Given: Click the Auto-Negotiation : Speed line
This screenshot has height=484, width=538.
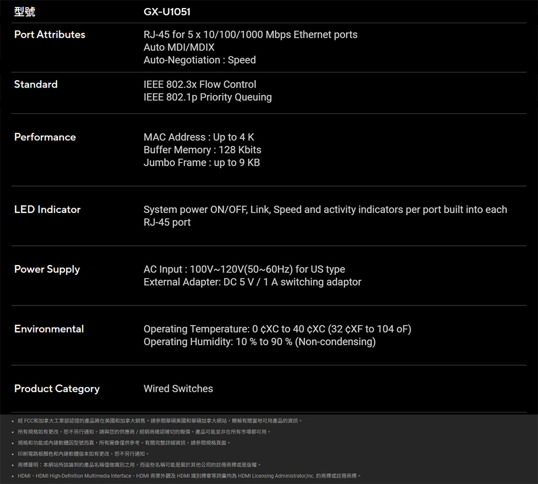Looking at the screenshot, I should 200,60.
